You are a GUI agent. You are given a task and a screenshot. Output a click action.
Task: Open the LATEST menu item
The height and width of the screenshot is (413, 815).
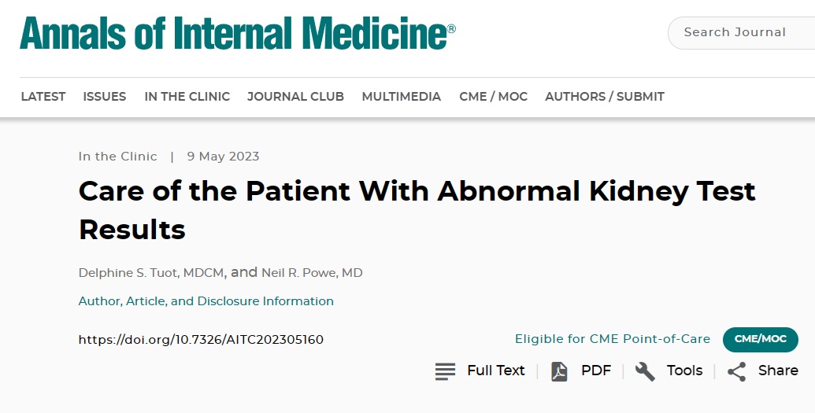pyautogui.click(x=43, y=97)
